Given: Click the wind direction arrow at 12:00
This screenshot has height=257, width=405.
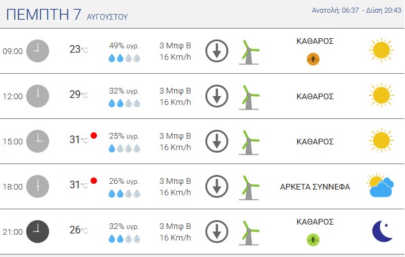Looking at the screenshot, I should [217, 96].
